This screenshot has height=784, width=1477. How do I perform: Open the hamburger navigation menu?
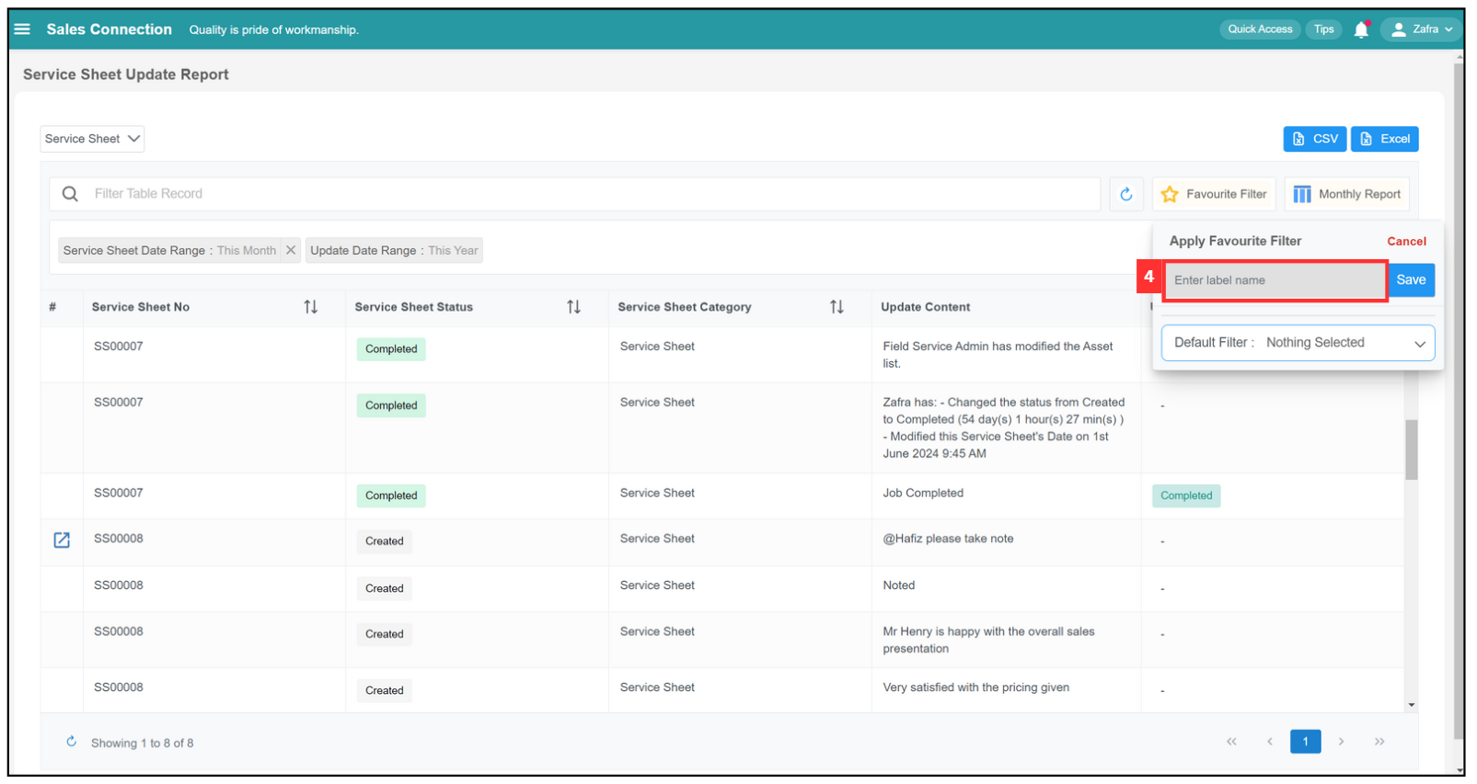(x=22, y=29)
